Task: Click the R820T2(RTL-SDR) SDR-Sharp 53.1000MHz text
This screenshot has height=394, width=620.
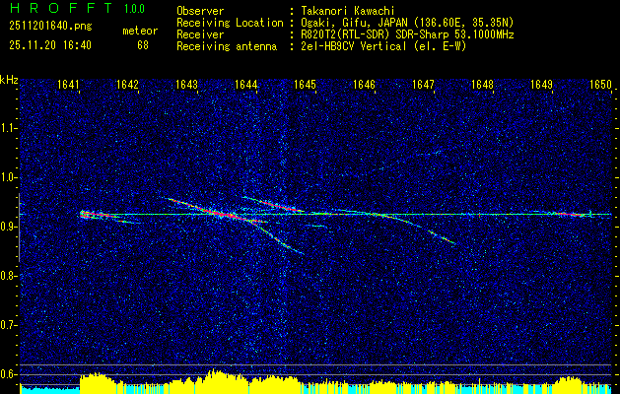Action: click(406, 34)
